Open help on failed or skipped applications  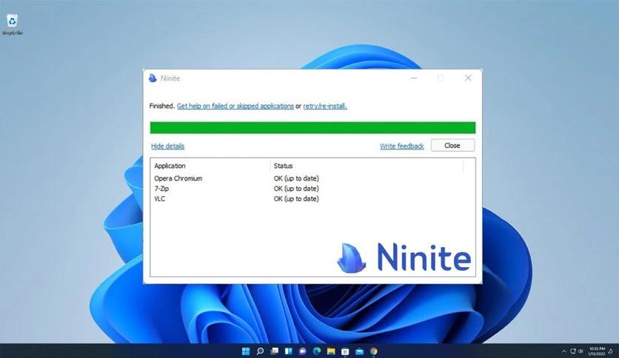click(x=235, y=106)
